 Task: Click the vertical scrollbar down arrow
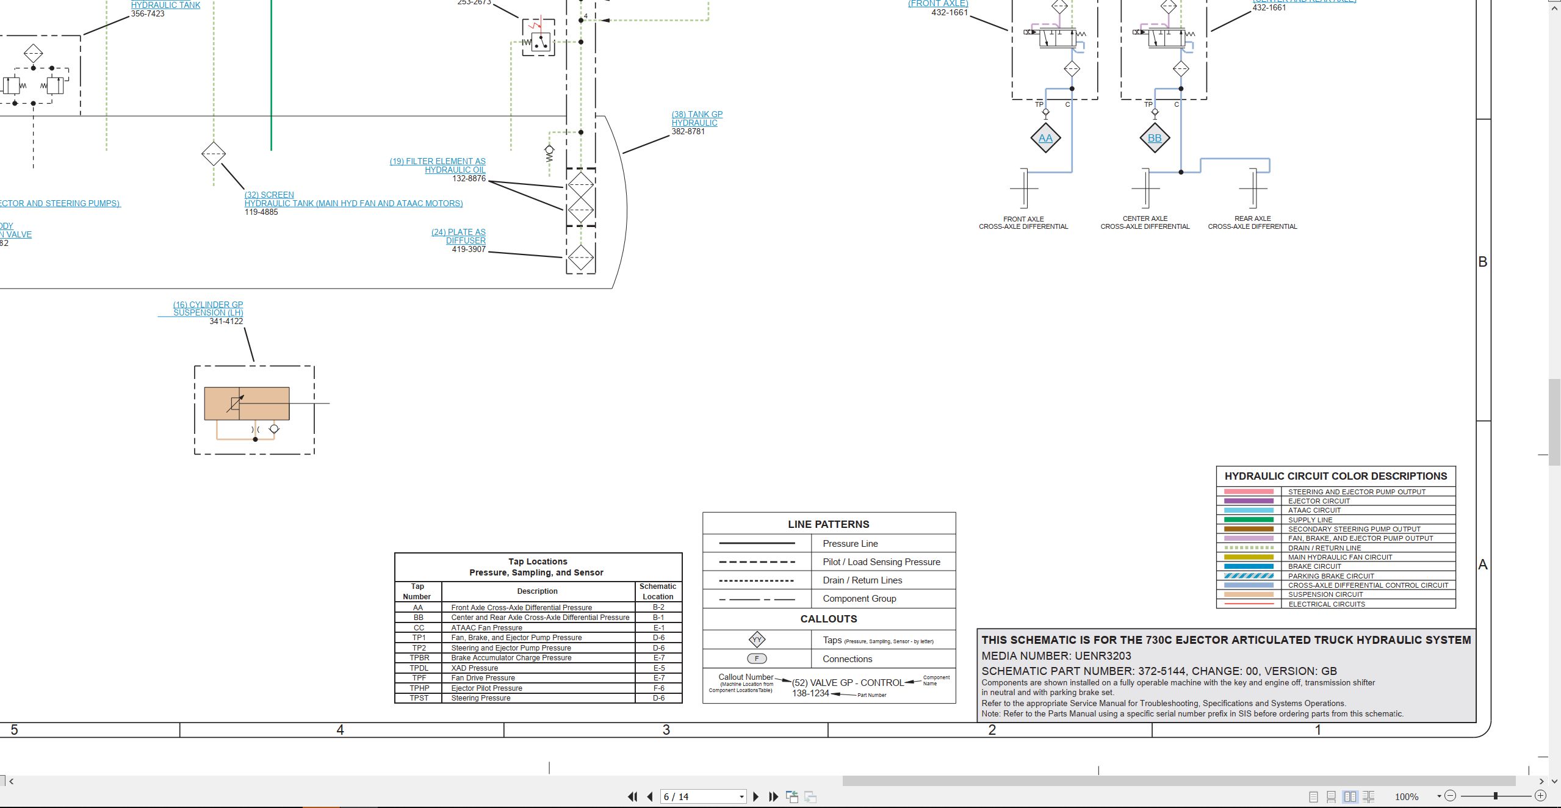click(1555, 781)
